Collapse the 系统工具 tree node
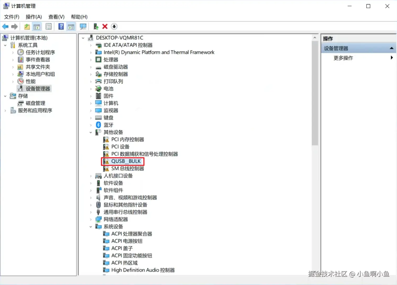This screenshot has height=285, width=397. point(5,45)
